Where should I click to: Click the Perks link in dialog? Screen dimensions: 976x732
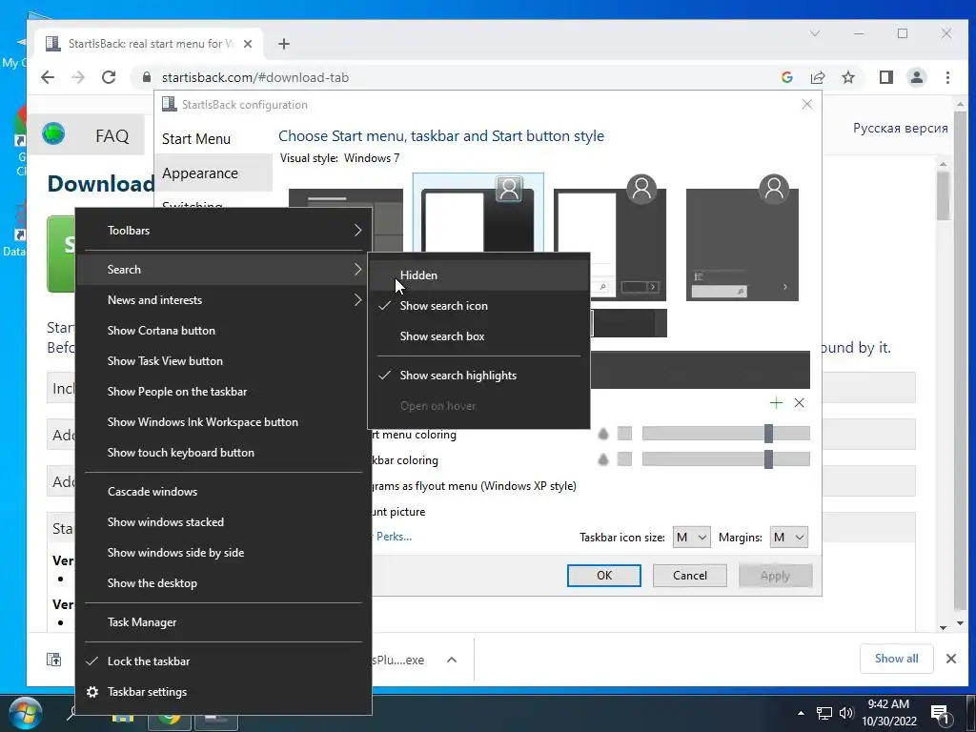pos(394,537)
